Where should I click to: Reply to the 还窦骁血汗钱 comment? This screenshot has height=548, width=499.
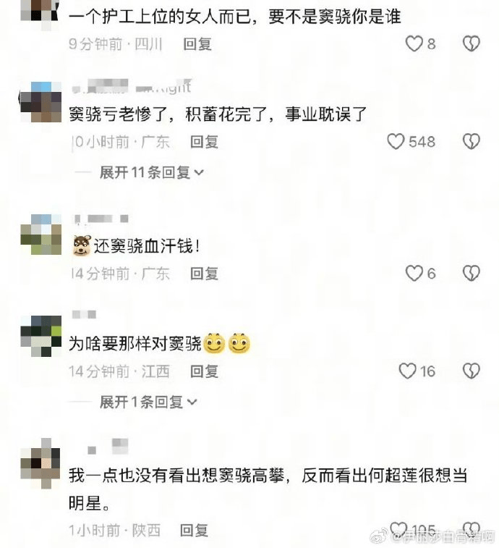coord(204,274)
